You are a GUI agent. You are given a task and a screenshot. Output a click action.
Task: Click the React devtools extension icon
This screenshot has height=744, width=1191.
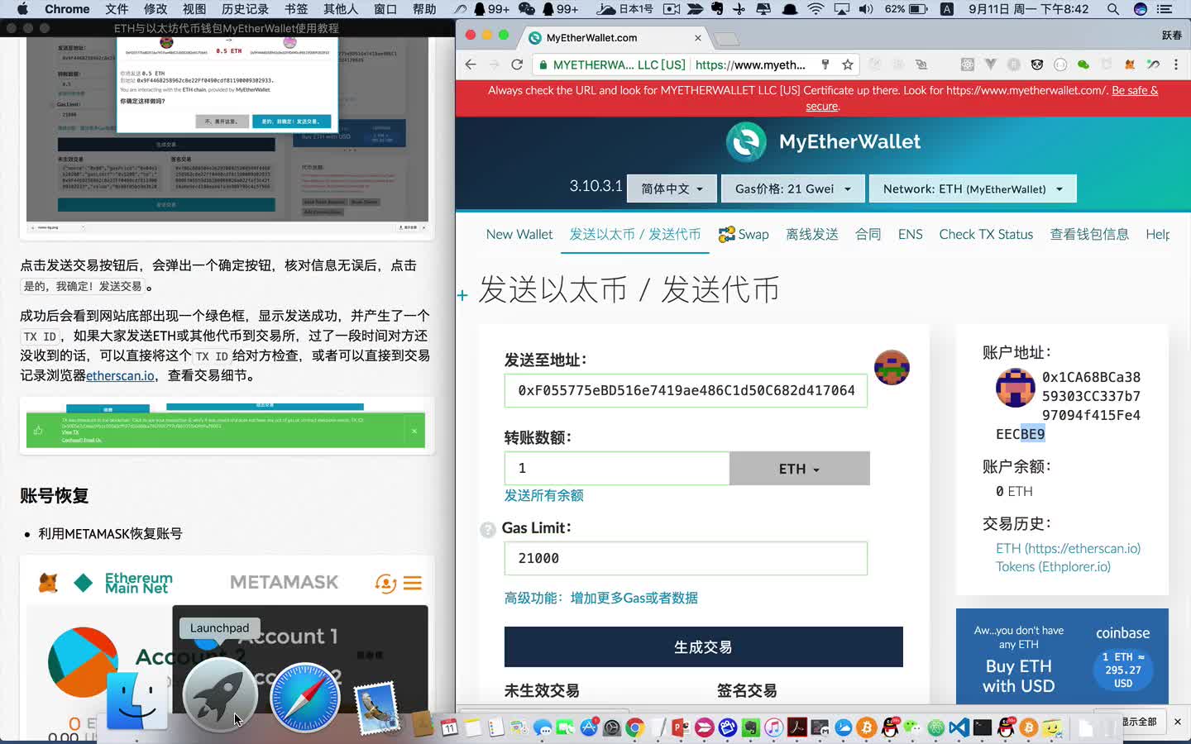click(967, 64)
